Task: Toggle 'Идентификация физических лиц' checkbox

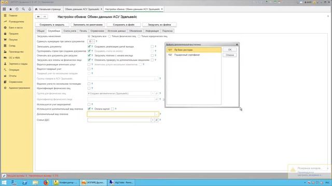Action: pyautogui.click(x=89, y=88)
